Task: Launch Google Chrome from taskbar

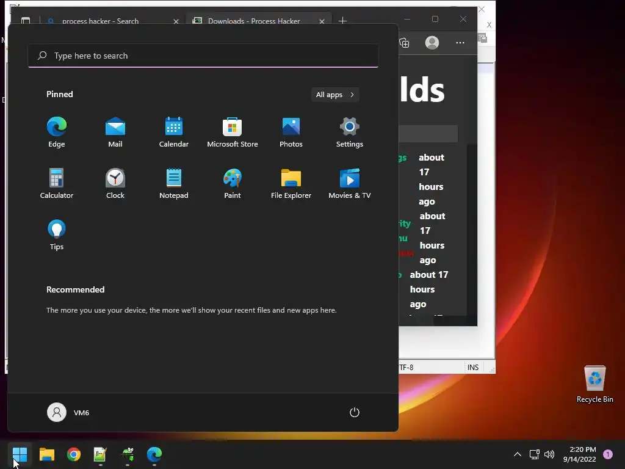Action: (x=74, y=454)
